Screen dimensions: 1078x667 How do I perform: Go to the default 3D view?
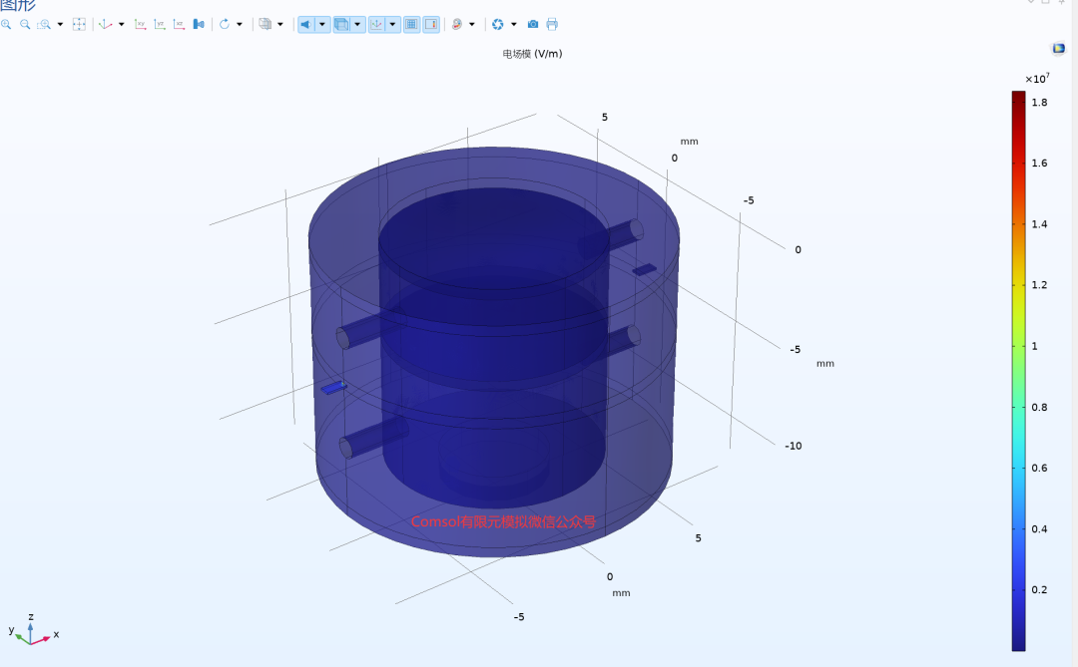click(105, 25)
